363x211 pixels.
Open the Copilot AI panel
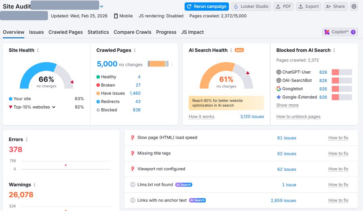340,32
